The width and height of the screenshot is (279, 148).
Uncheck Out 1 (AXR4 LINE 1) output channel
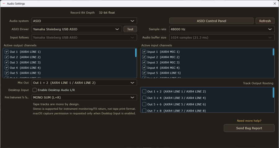[x=7, y=52]
